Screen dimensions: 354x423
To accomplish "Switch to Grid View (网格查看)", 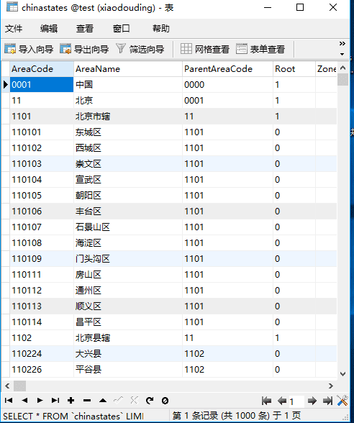I will point(205,49).
